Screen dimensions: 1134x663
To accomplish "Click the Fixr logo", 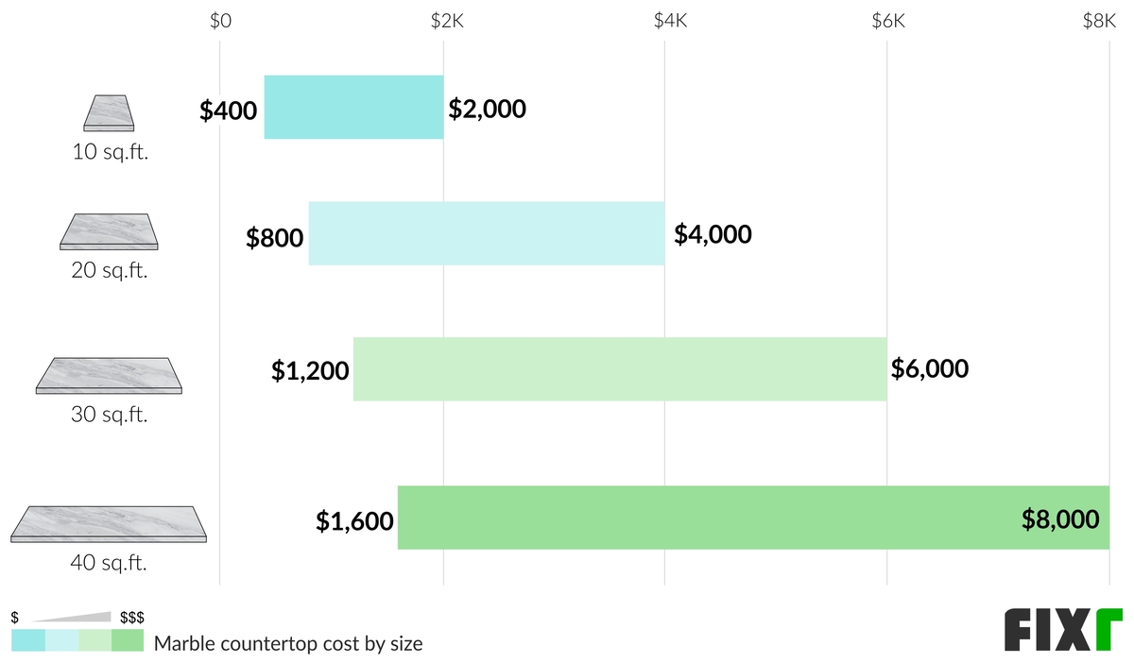I will point(1063,630).
